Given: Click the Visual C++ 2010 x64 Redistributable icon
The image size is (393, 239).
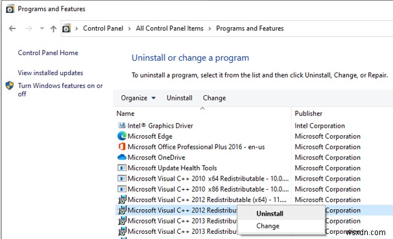Looking at the screenshot, I should pos(122,178).
